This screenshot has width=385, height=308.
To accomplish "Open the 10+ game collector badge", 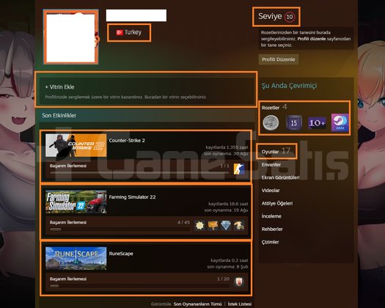I will [317, 122].
